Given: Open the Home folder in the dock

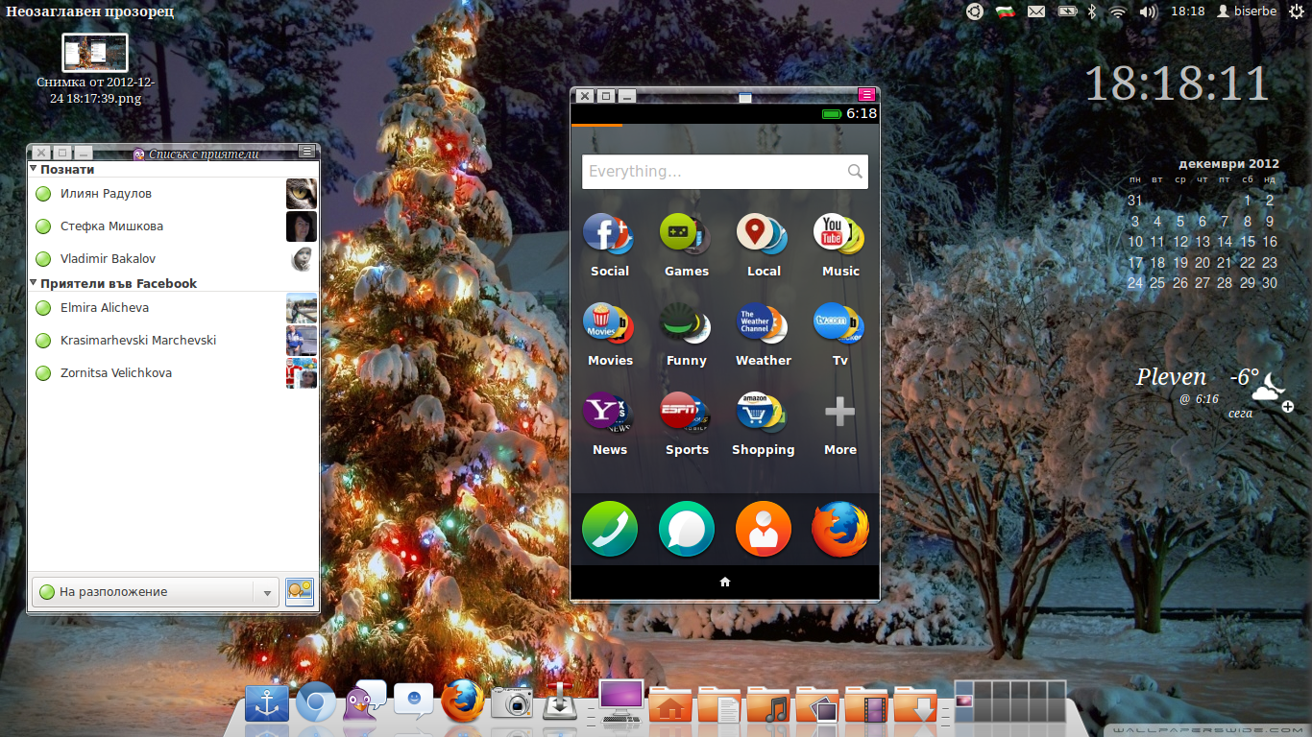Looking at the screenshot, I should [671, 703].
